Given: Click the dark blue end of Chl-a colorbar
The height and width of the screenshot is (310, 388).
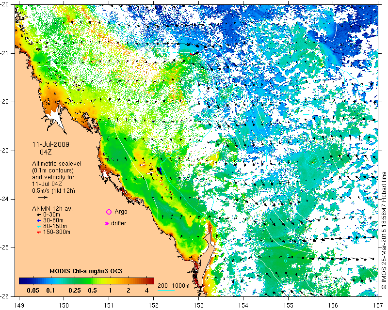Looking at the screenshot, I should 22,280.
